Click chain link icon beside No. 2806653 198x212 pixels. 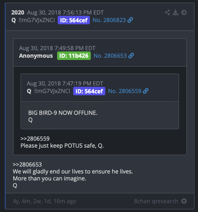(x=131, y=56)
